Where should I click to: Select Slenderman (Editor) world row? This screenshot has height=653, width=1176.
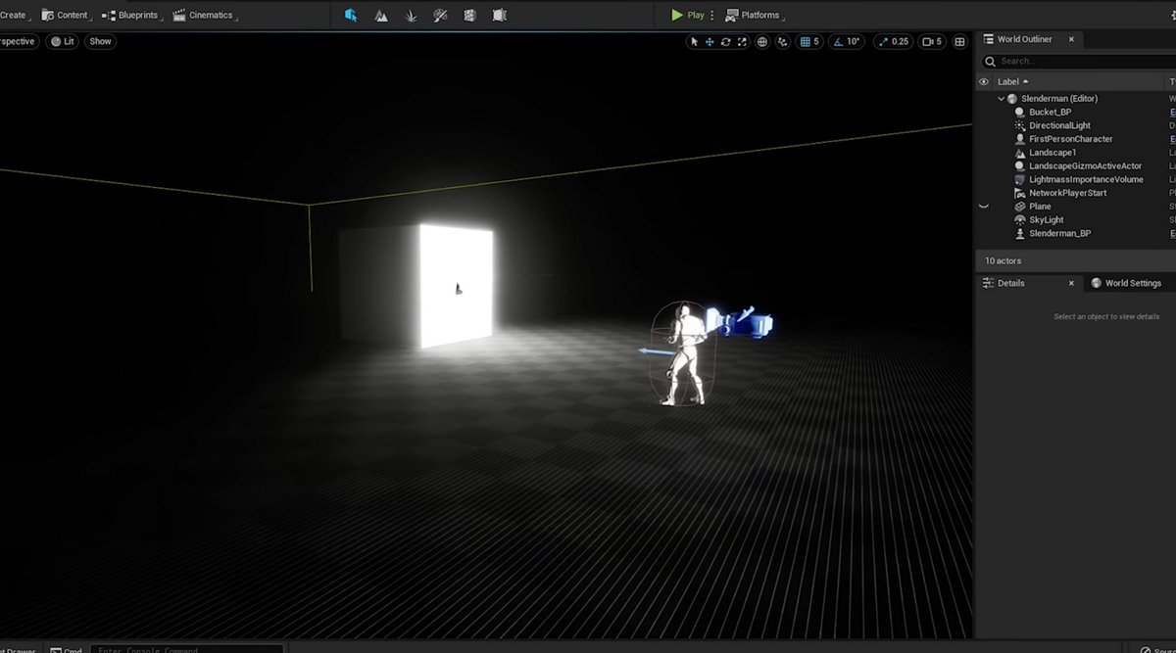pyautogui.click(x=1059, y=98)
